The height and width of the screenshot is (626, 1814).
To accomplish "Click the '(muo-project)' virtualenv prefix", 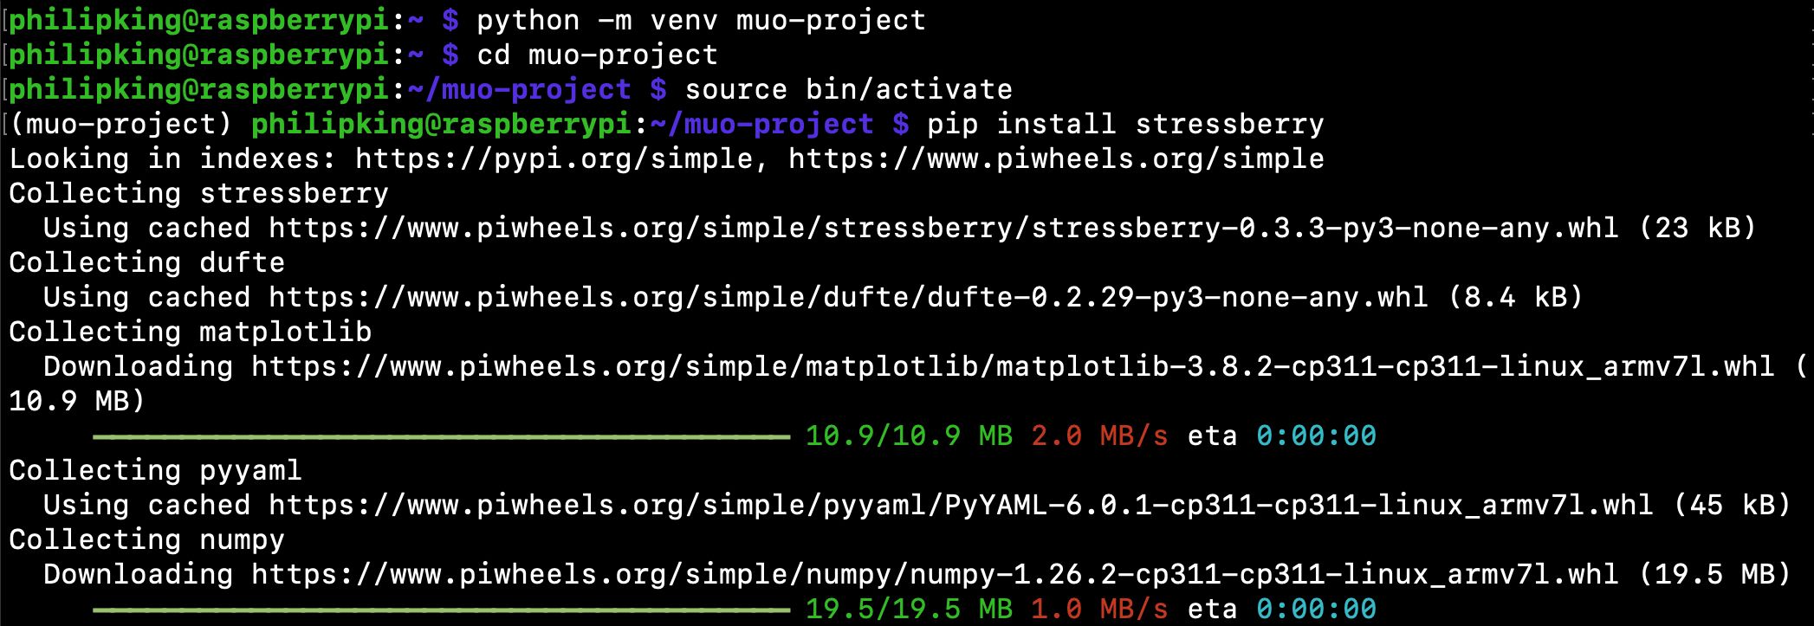I will (120, 125).
